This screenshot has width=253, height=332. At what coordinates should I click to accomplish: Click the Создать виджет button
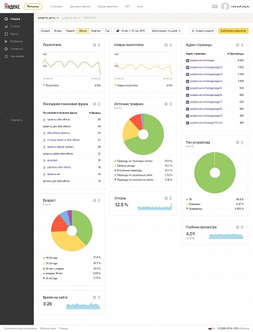coord(203,31)
